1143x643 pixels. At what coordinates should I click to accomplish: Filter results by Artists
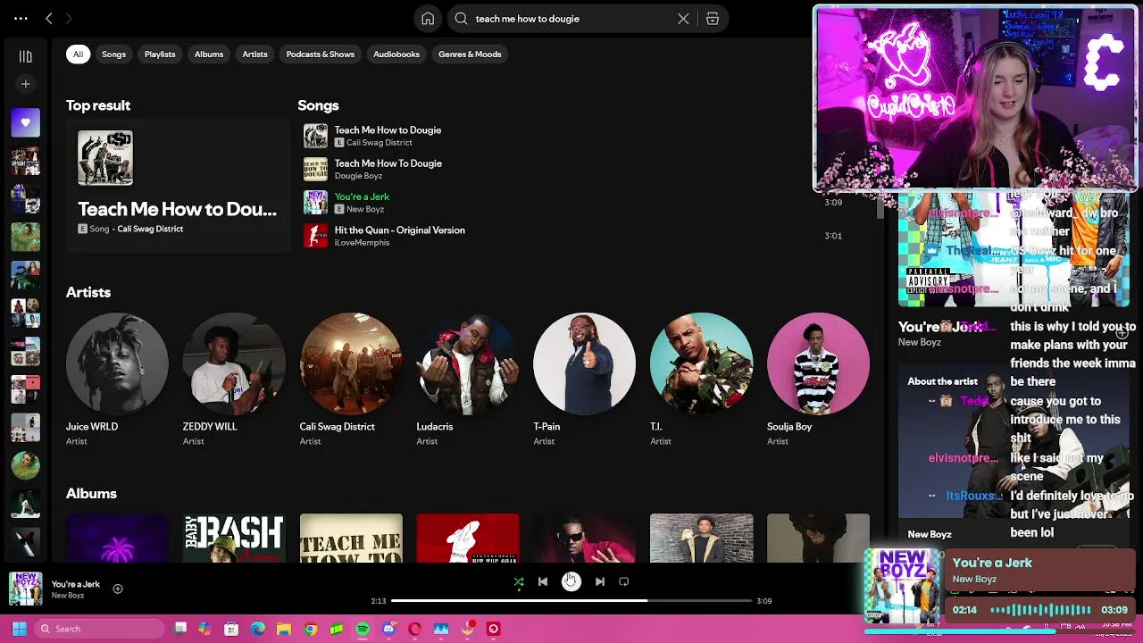(x=254, y=54)
